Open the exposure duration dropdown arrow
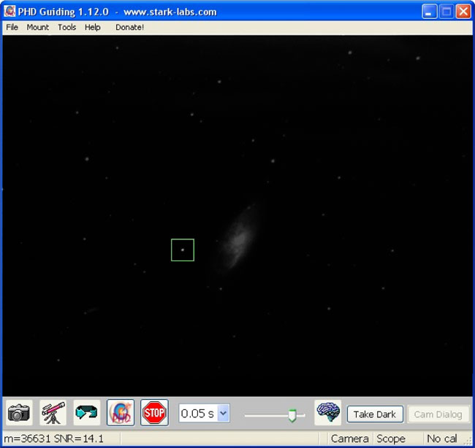Image resolution: width=475 pixels, height=448 pixels. click(x=224, y=413)
